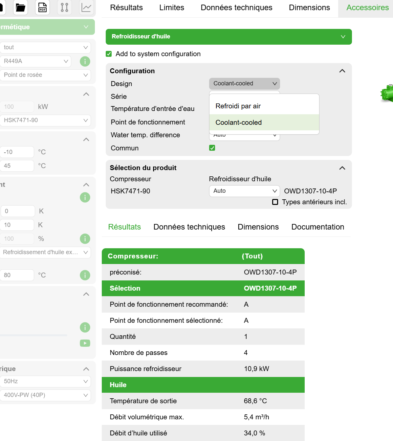Click the PDF export icon
The height and width of the screenshot is (441, 393).
tap(42, 7)
